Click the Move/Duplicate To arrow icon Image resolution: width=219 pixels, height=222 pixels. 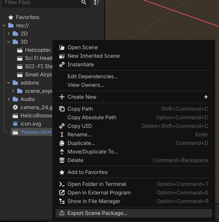pyautogui.click(x=62, y=152)
